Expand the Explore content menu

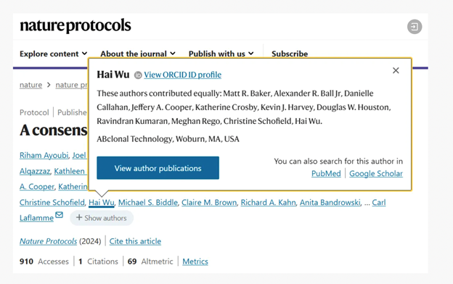(54, 54)
